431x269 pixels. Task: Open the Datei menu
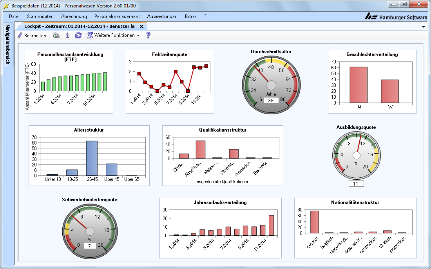click(14, 16)
